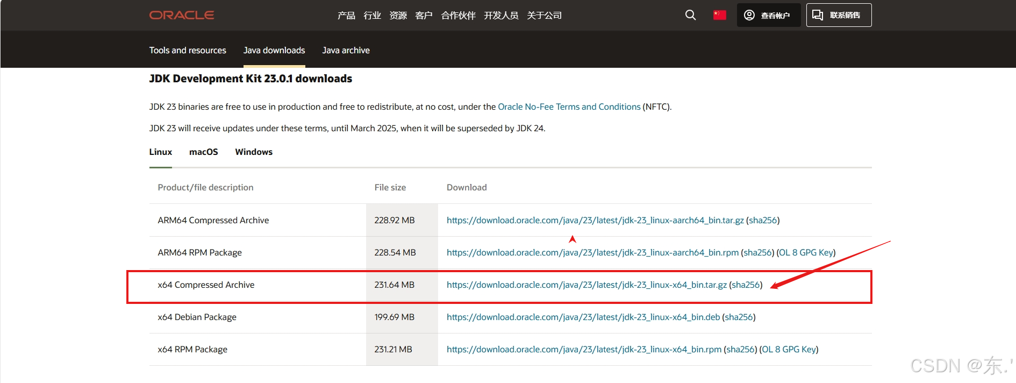Select the ARM64 RPM Package row label
Screen dimensions: 1016x383
tap(199, 252)
